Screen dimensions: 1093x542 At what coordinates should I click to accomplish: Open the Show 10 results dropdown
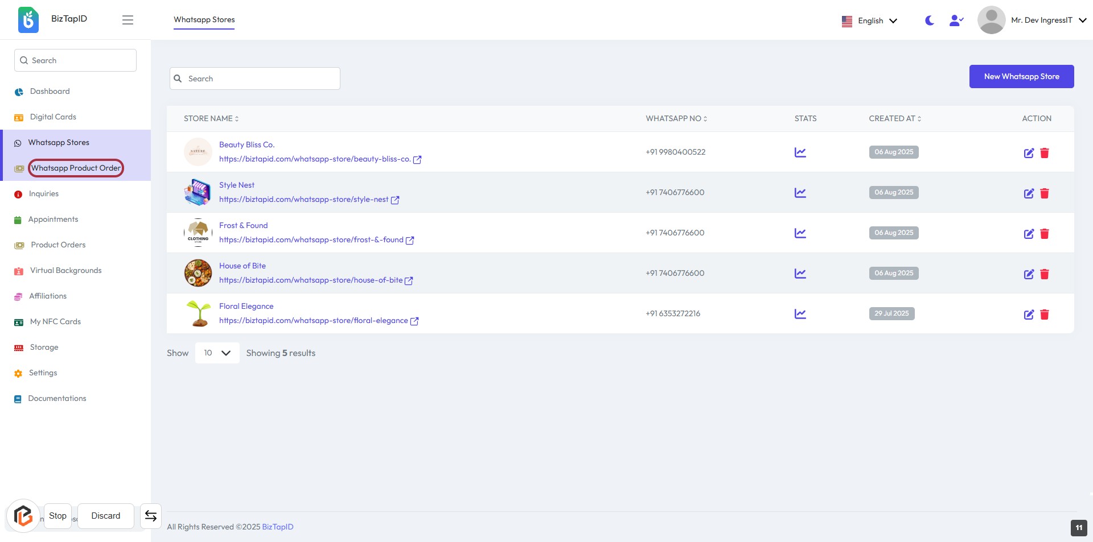click(x=217, y=353)
